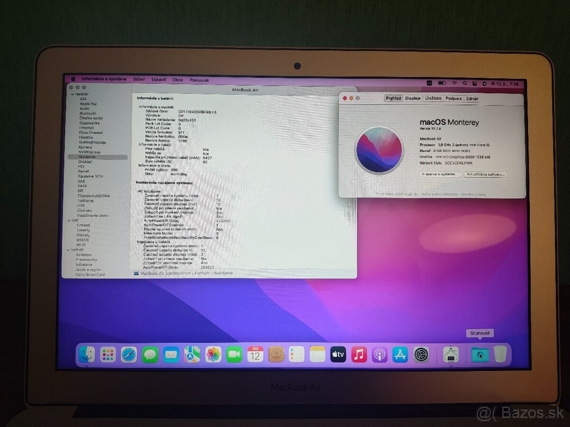Select Bluetooth in the hardware sidebar
The image size is (570, 427).
pos(87,113)
